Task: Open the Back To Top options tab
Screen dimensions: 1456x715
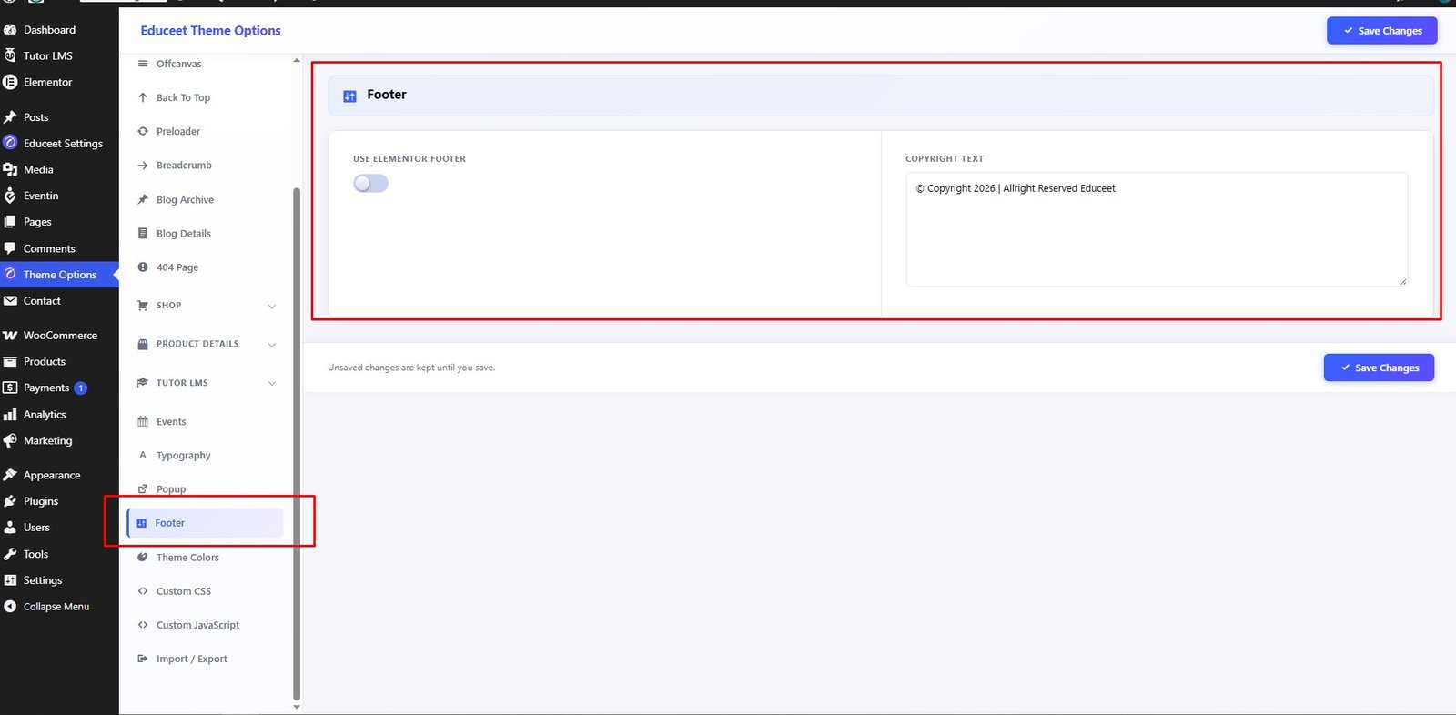Action: [205, 98]
